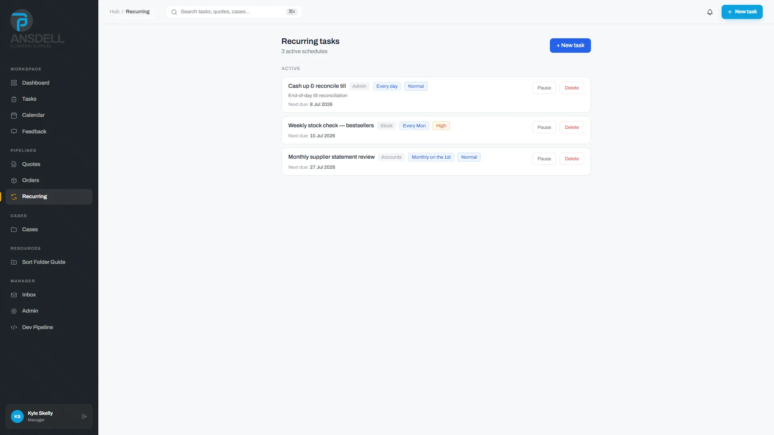Image resolution: width=774 pixels, height=435 pixels.
Task: Open the Admin settings page
Action: (x=49, y=311)
